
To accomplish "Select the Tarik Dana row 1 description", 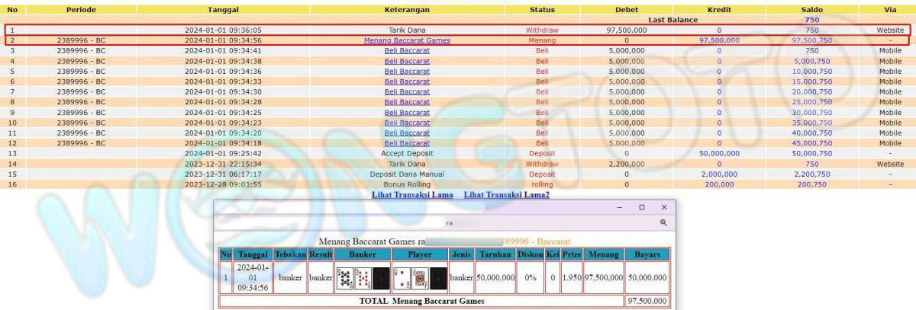I will 407,30.
